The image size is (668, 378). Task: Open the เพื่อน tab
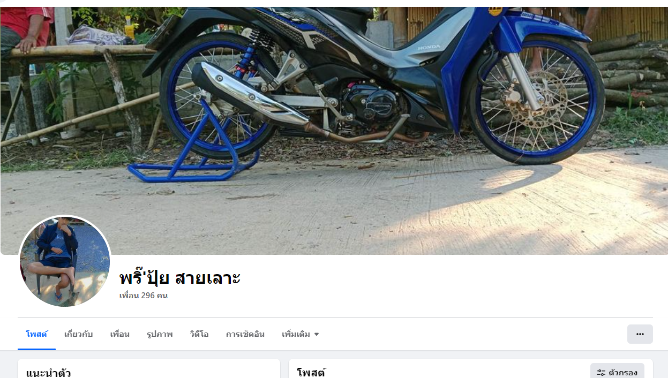tap(120, 334)
